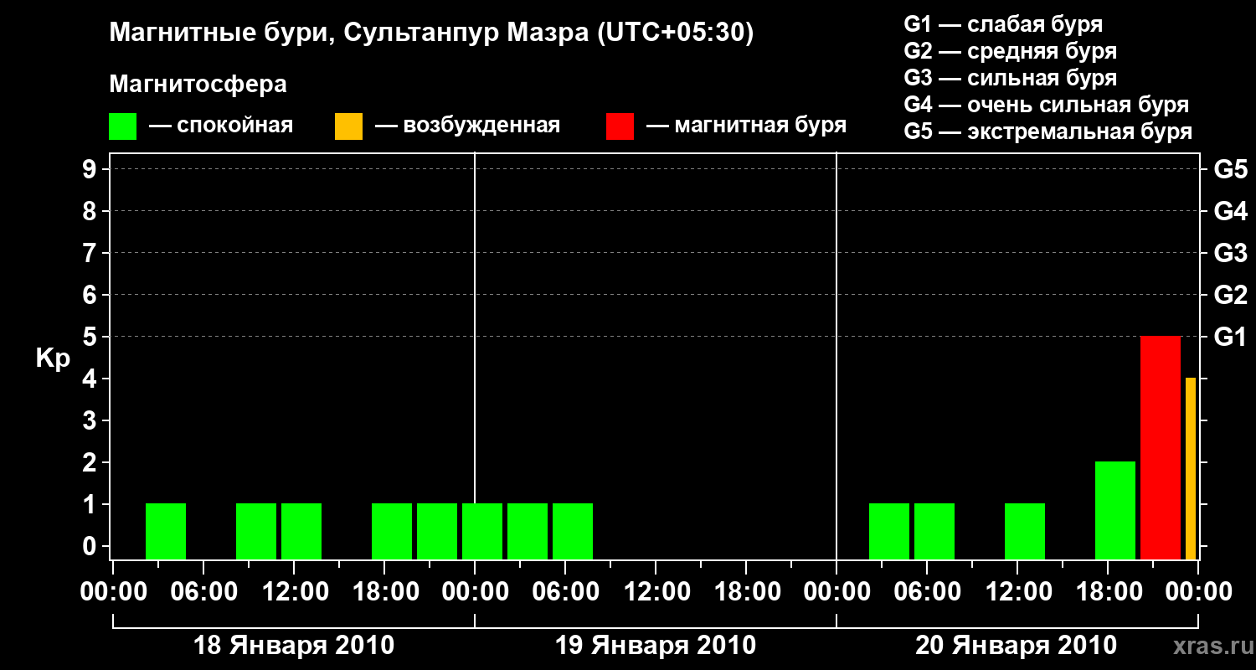
Task: Click the "12:00" time label for 19 Января
Action: click(656, 592)
